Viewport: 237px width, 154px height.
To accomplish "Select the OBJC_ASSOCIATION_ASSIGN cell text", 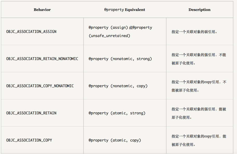I will pyautogui.click(x=31, y=32).
